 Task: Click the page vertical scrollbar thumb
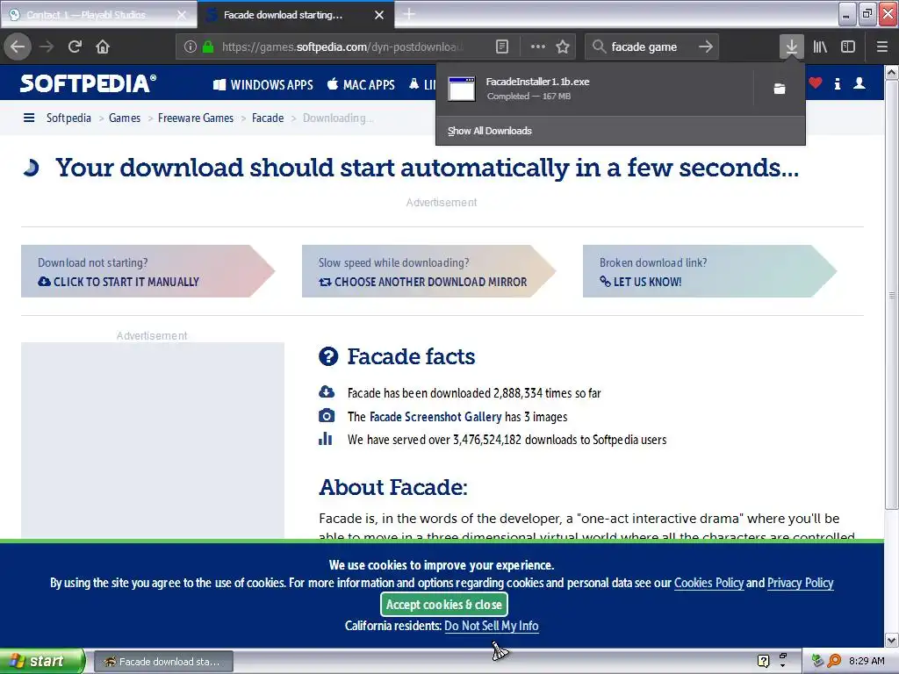coord(891,295)
